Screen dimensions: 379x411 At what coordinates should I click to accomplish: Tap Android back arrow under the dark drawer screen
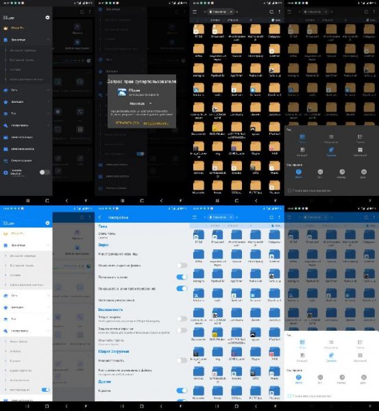point(66,201)
